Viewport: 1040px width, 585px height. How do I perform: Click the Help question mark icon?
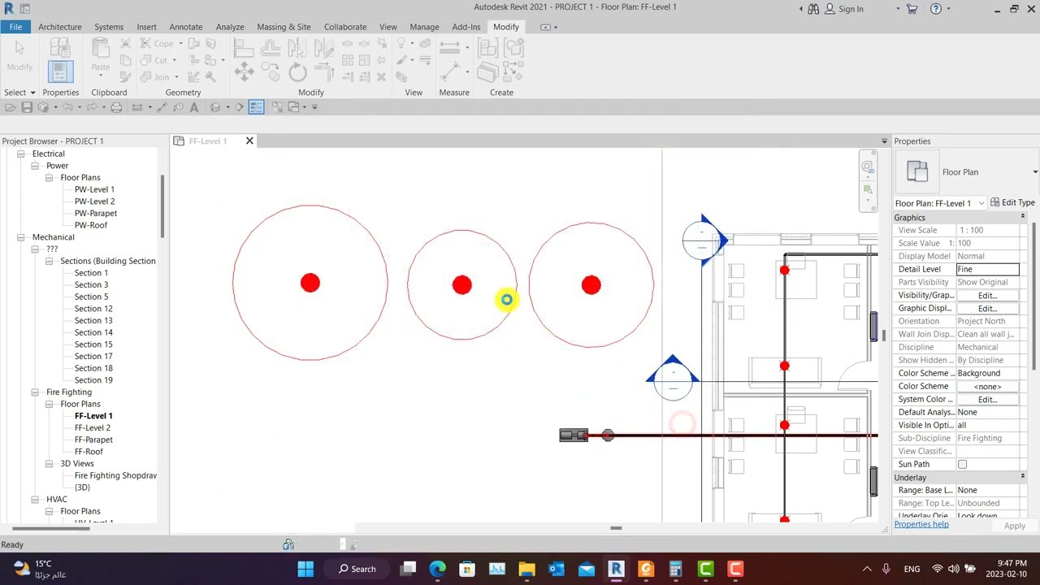(936, 9)
